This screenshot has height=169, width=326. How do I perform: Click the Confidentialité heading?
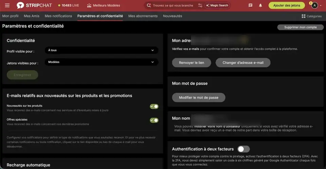(x=21, y=41)
